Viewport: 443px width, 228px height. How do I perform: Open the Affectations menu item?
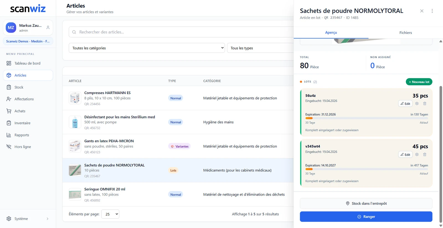28,99
